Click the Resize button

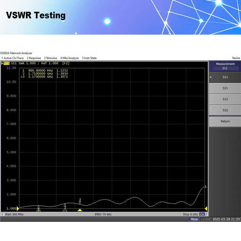click(236, 58)
